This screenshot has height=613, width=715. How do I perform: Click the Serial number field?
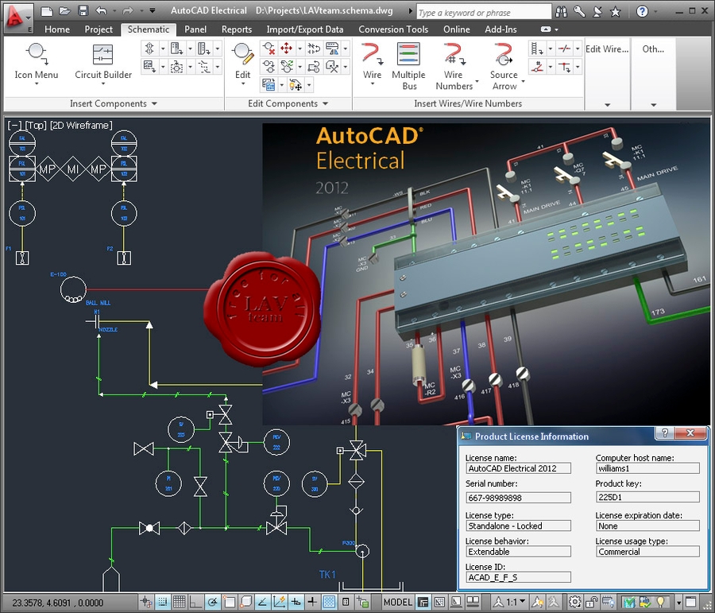pyautogui.click(x=518, y=498)
